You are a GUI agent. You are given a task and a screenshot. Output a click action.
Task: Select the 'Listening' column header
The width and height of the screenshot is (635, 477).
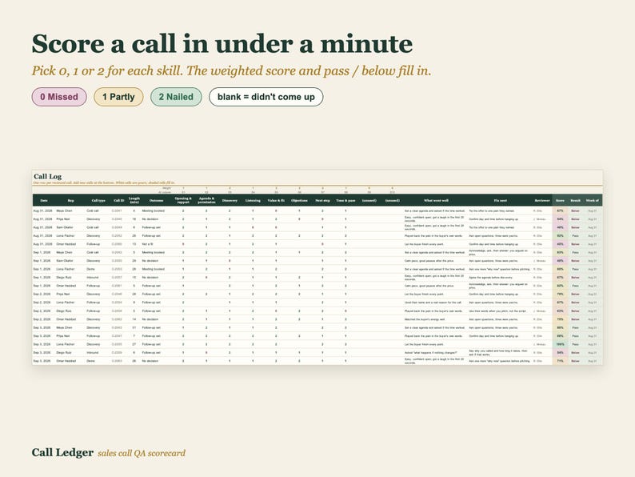pyautogui.click(x=253, y=200)
